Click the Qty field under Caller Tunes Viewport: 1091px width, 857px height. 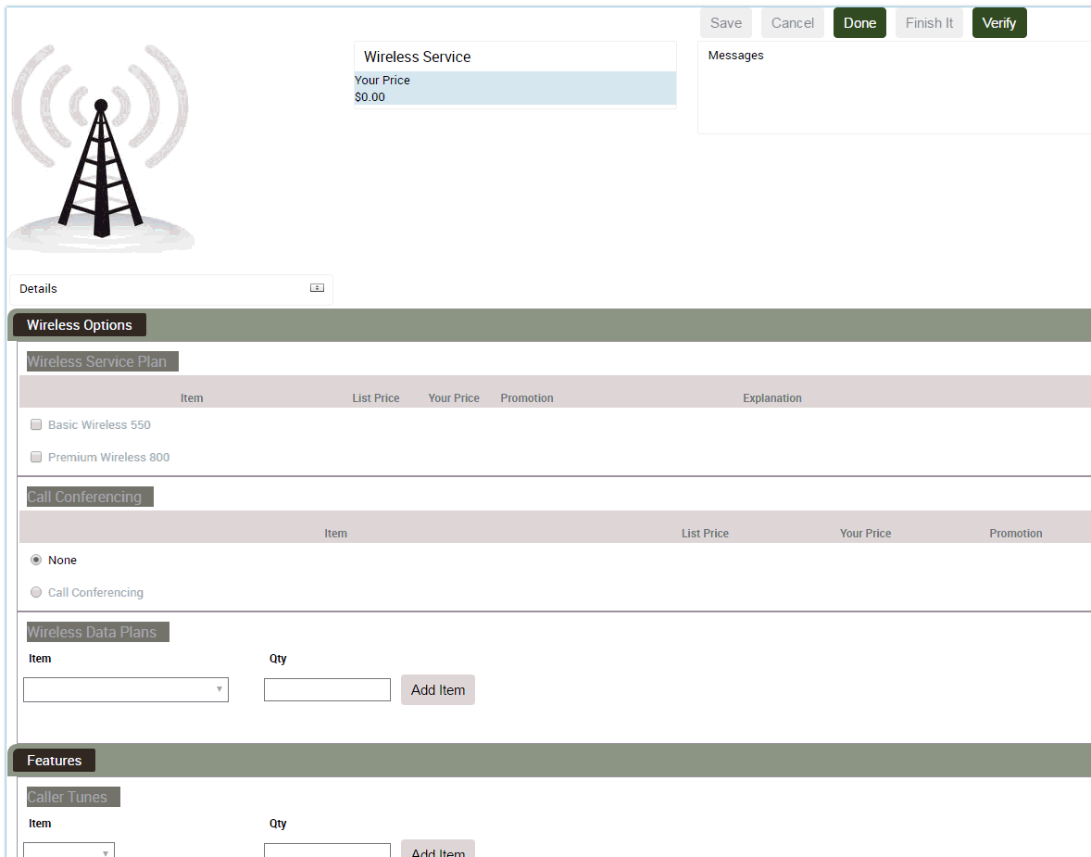pos(327,850)
